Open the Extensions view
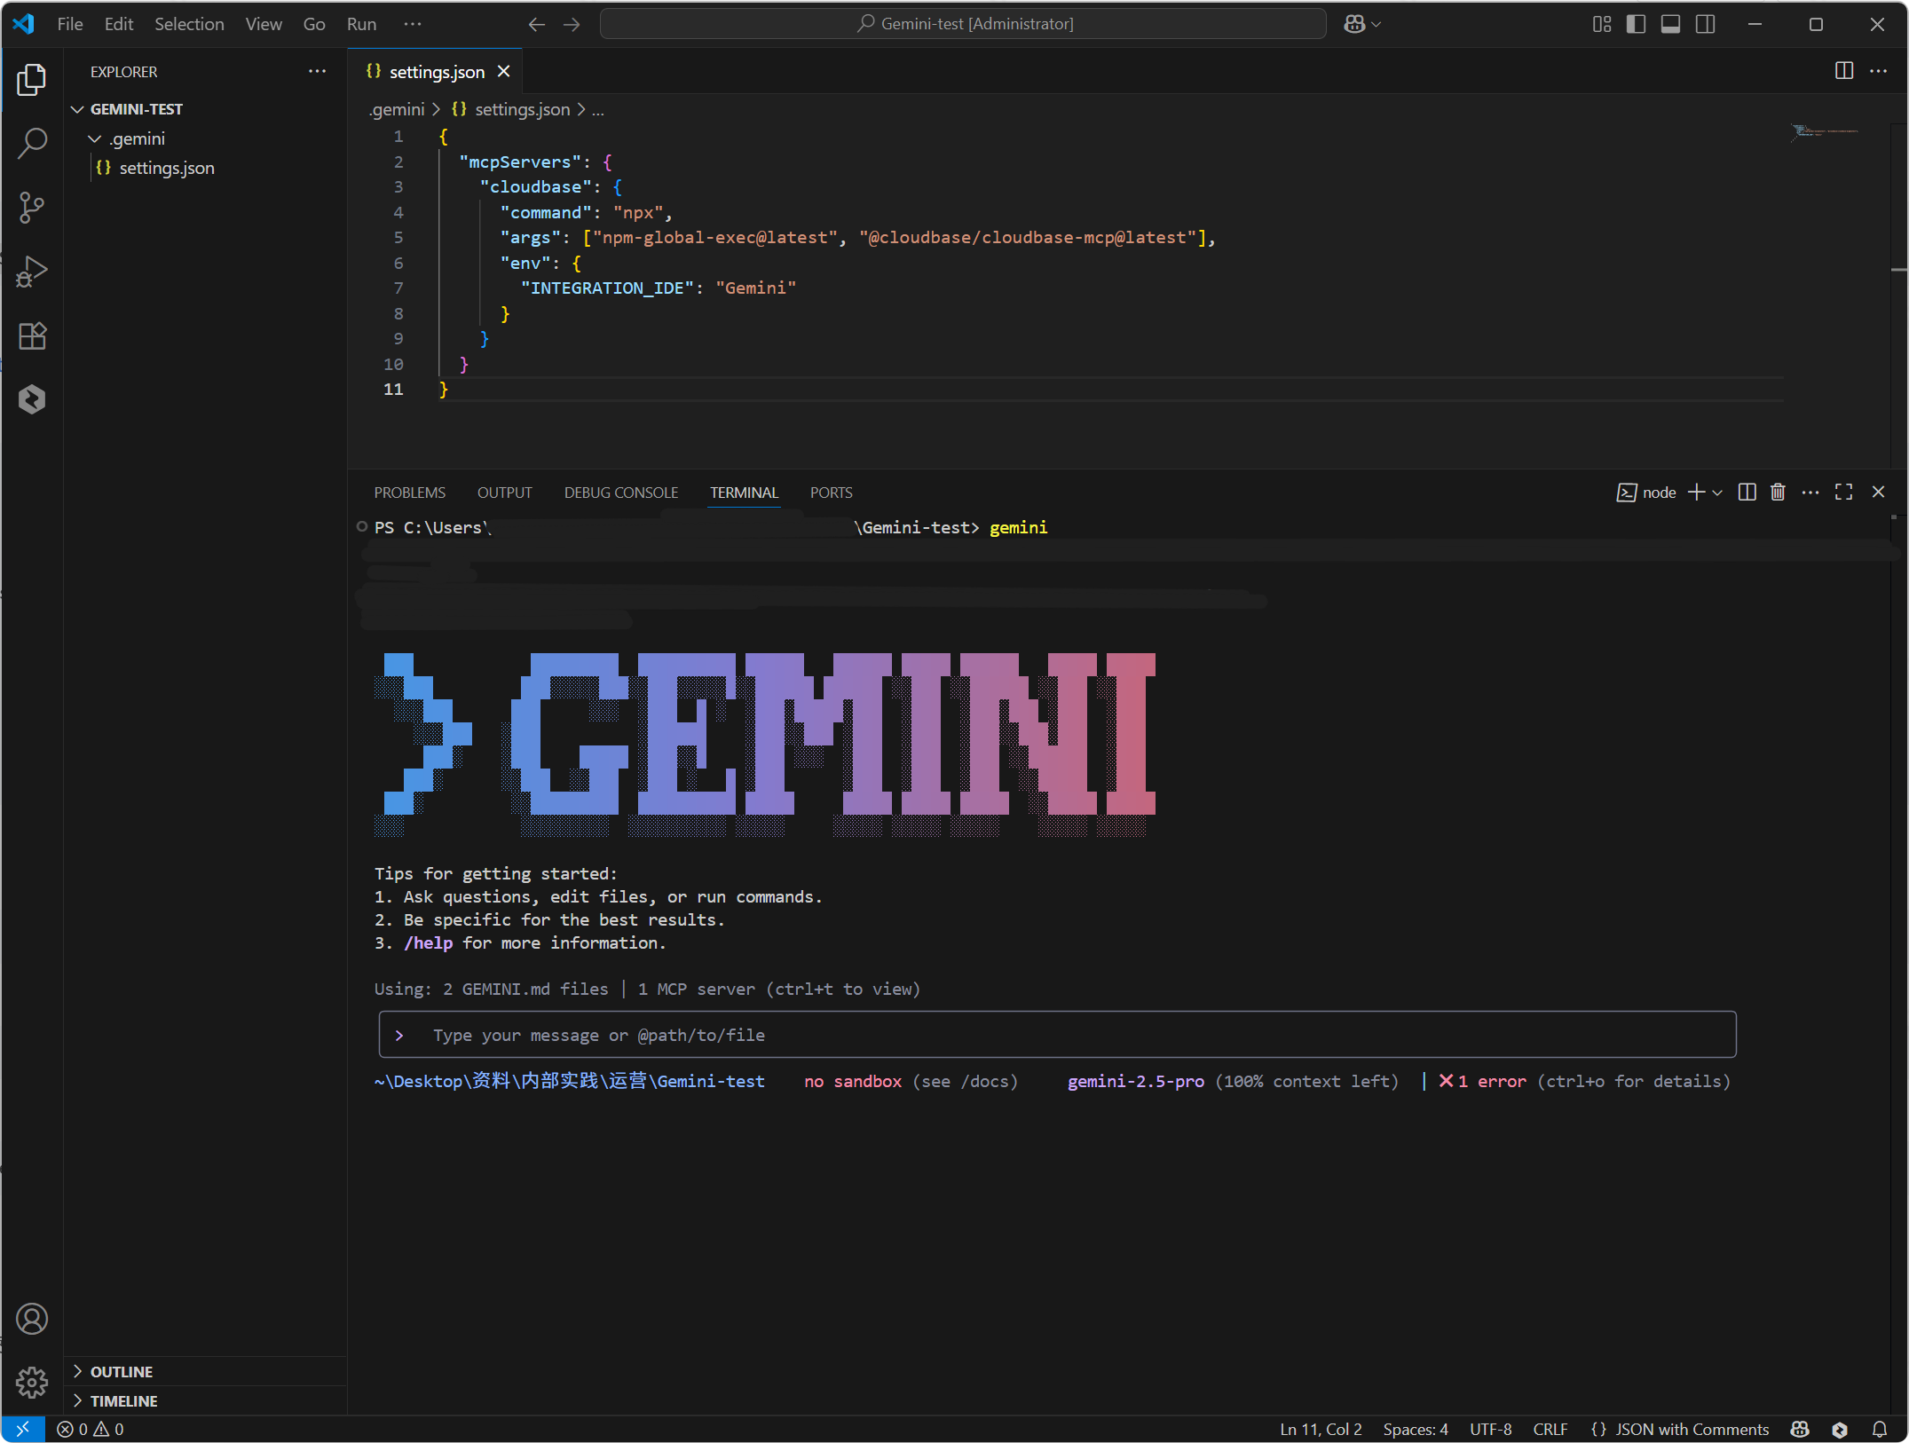 point(32,335)
